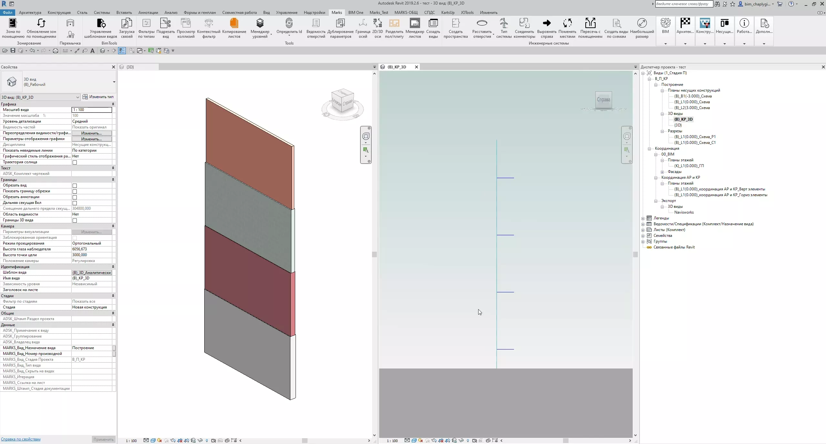Click the Save icon in quick access toolbar
This screenshot has height=444, width=826.
click(13, 51)
